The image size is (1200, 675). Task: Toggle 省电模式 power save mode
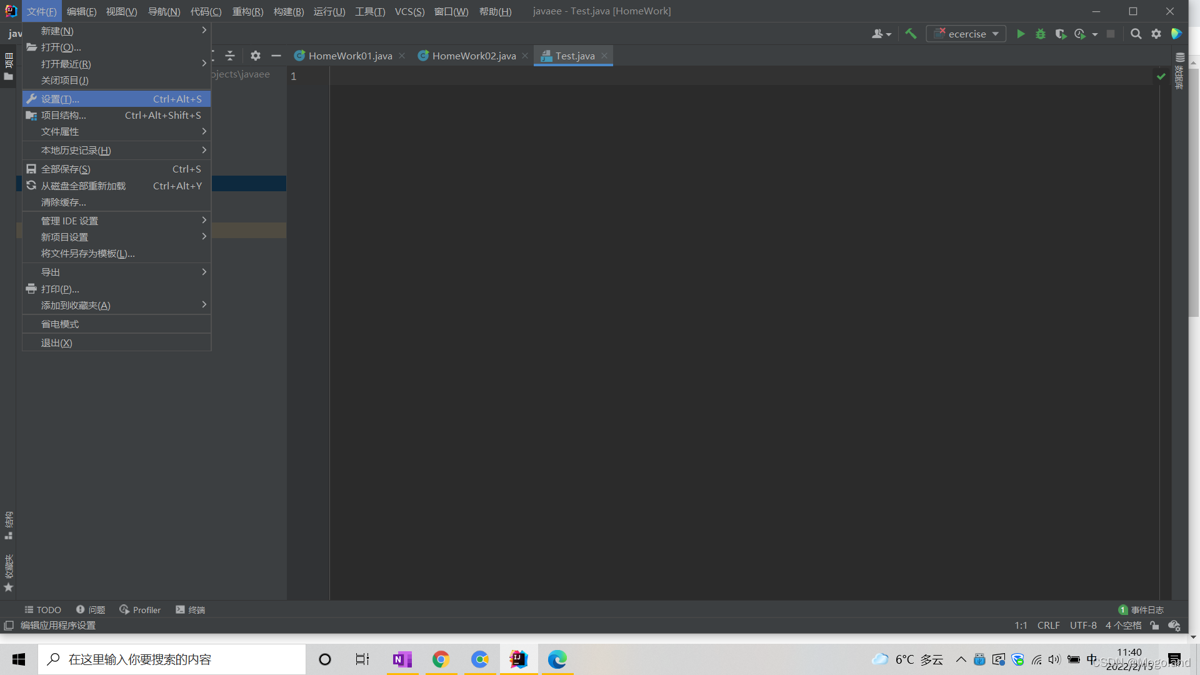click(x=60, y=324)
